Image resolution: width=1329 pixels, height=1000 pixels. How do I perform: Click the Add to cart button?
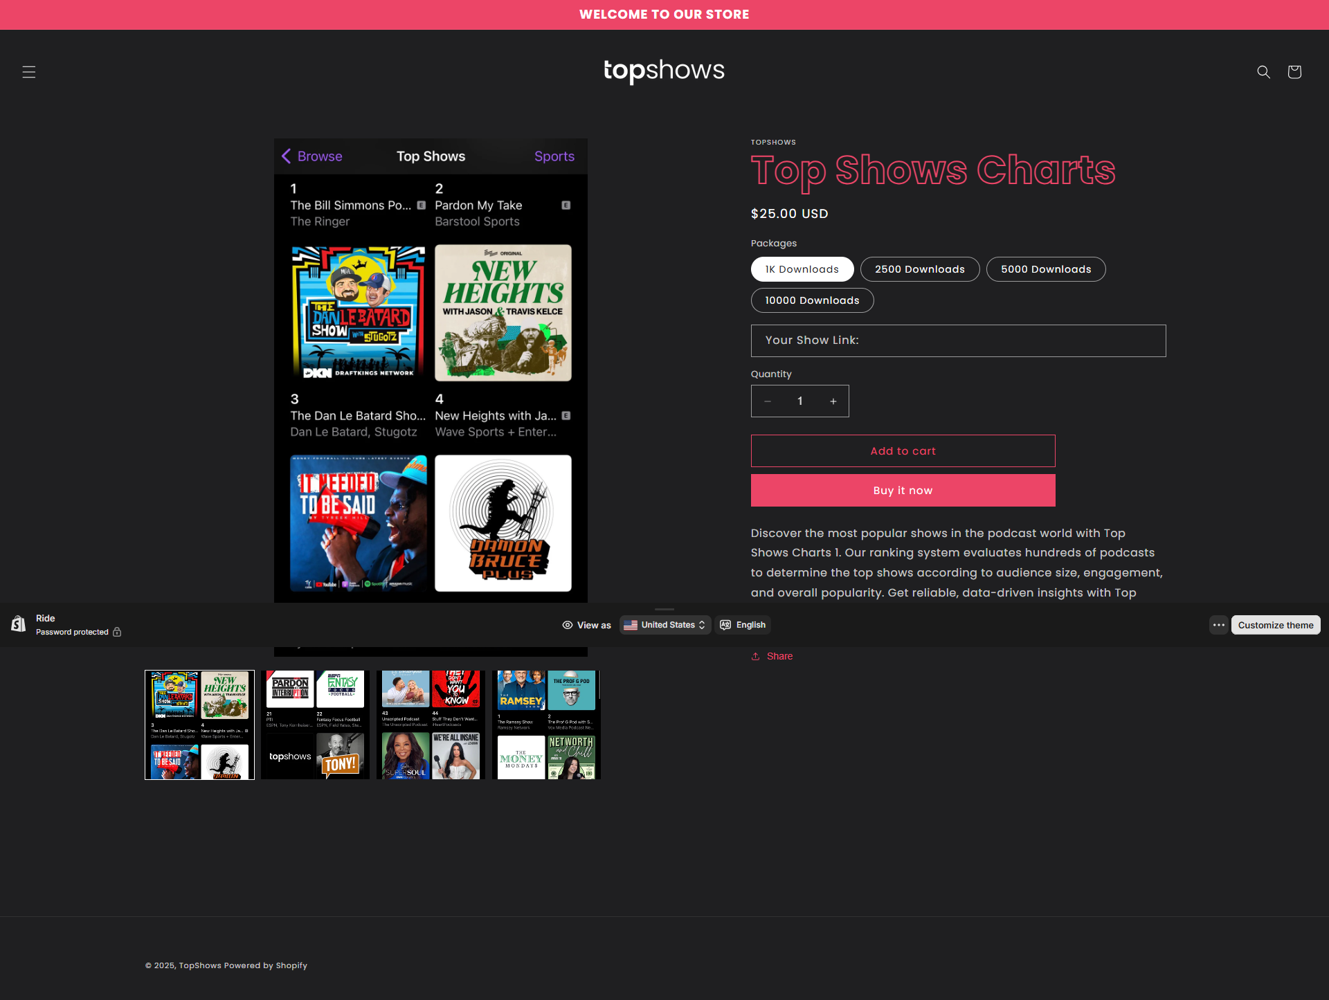point(903,451)
